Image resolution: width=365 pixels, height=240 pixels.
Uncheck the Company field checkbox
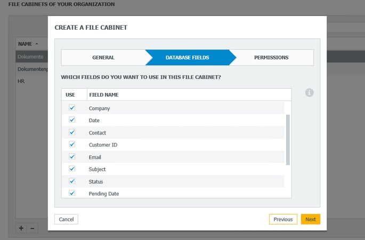click(72, 108)
